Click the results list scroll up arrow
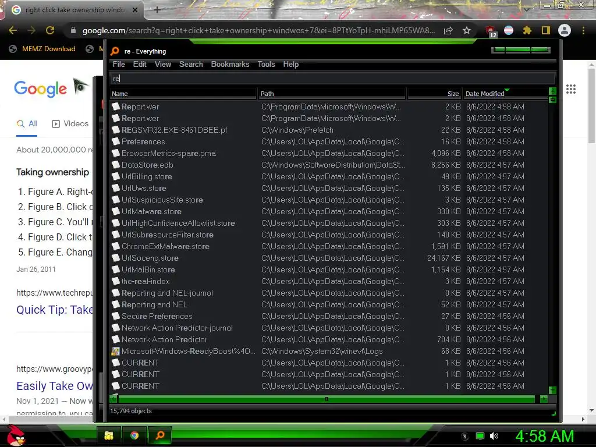Screen dimensions: 596x447 pos(553,91)
